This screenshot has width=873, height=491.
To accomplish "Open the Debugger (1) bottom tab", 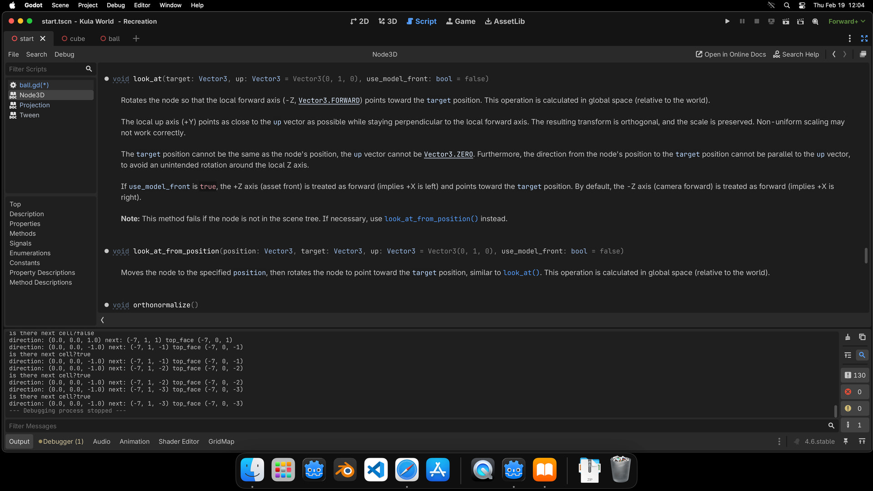I will (61, 441).
